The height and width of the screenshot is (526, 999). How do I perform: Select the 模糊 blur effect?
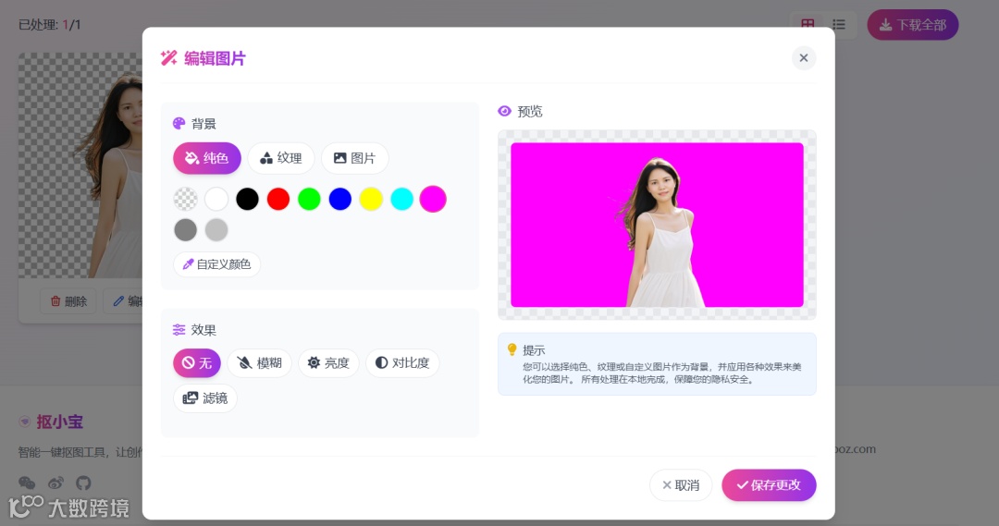click(x=259, y=363)
